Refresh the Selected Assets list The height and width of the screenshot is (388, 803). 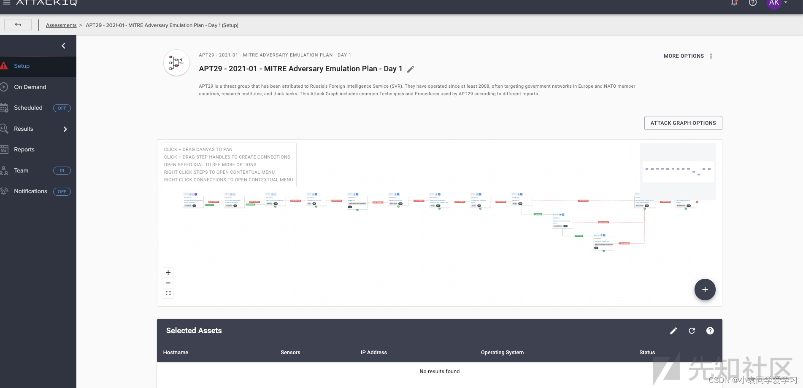[x=692, y=331]
